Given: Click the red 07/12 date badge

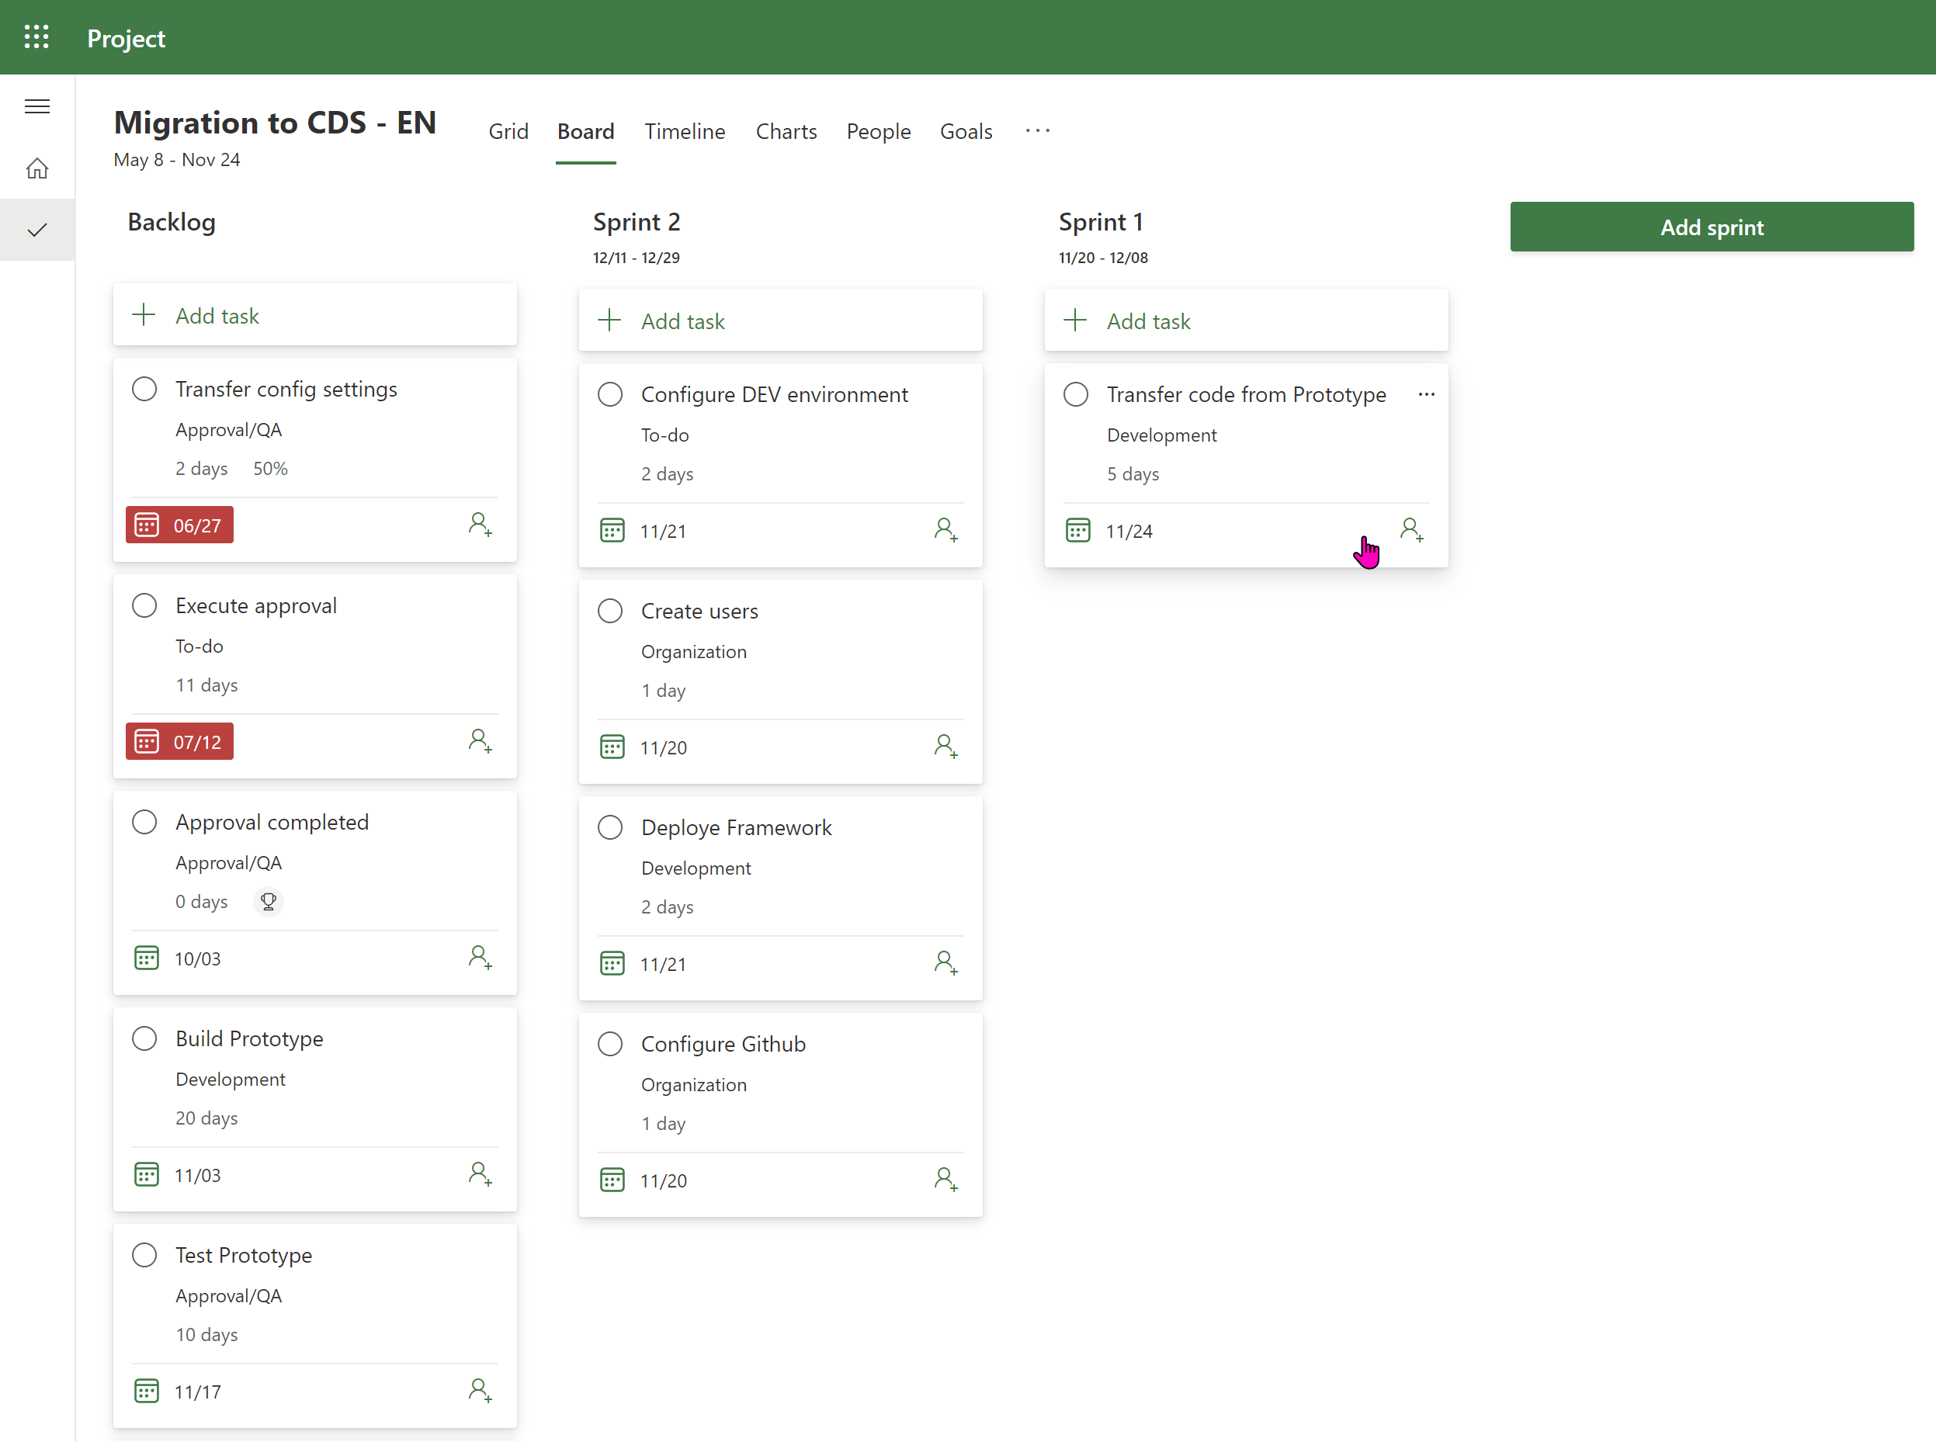Looking at the screenshot, I should coord(179,741).
